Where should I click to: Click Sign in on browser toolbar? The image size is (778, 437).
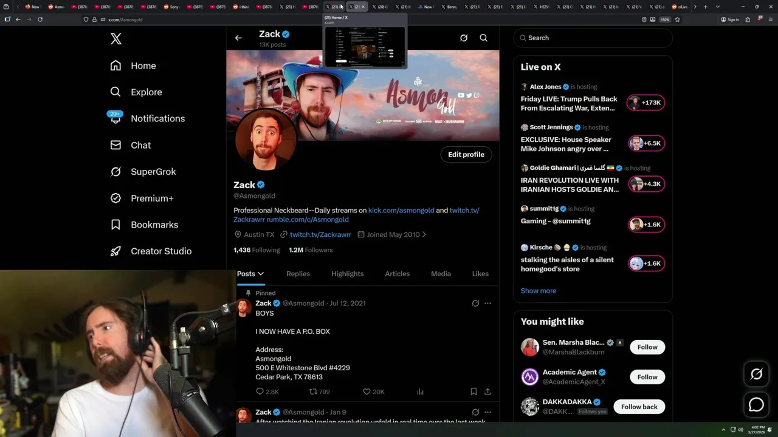730,19
